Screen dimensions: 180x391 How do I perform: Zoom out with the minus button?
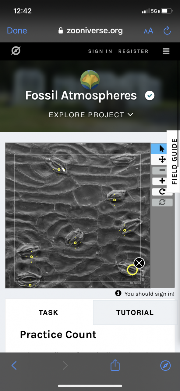162,170
